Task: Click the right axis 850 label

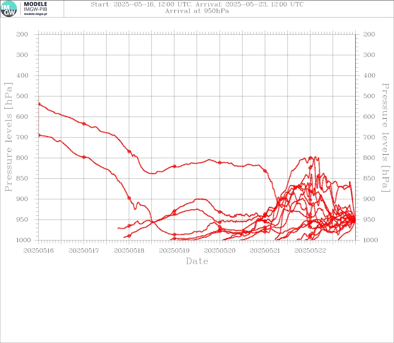Action: (369, 178)
